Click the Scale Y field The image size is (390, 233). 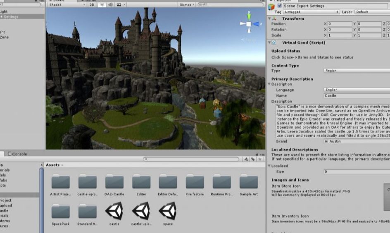pyautogui.click(x=369, y=35)
